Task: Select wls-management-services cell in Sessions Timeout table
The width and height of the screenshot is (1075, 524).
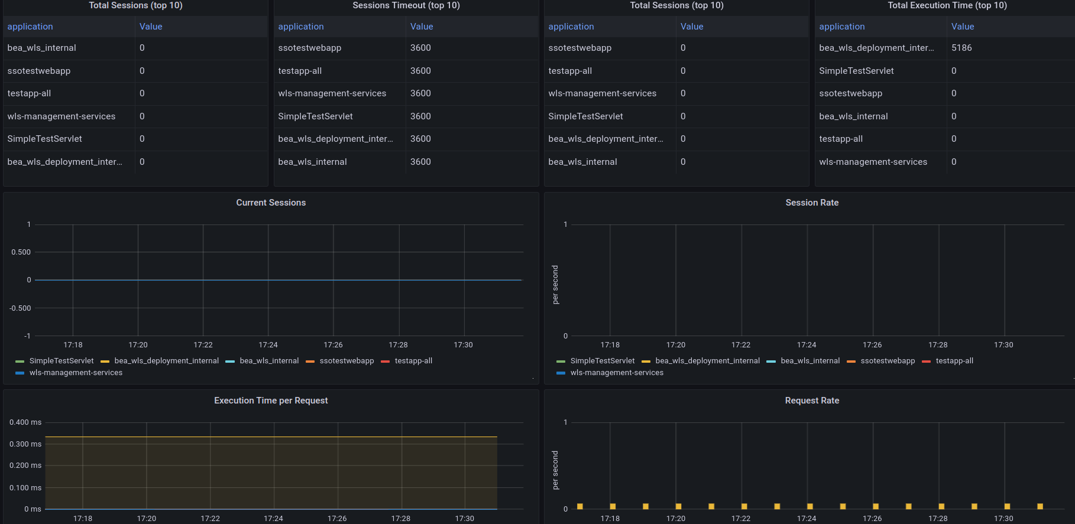Action: point(332,93)
